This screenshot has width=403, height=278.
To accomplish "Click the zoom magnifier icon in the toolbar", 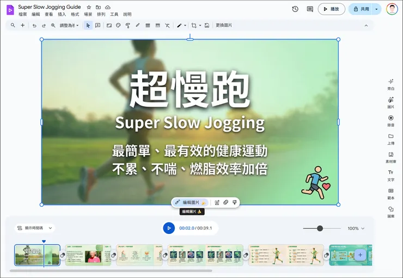I will 53,26.
